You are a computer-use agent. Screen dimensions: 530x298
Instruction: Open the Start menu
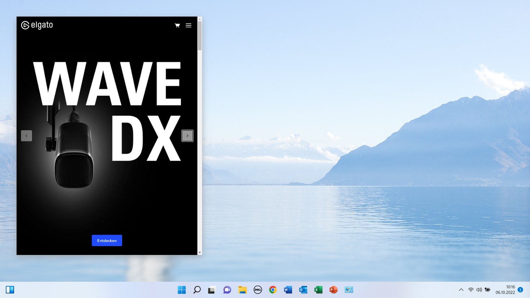tap(182, 290)
